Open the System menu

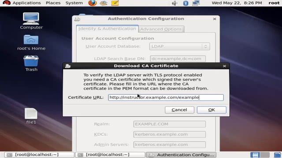(74, 3)
